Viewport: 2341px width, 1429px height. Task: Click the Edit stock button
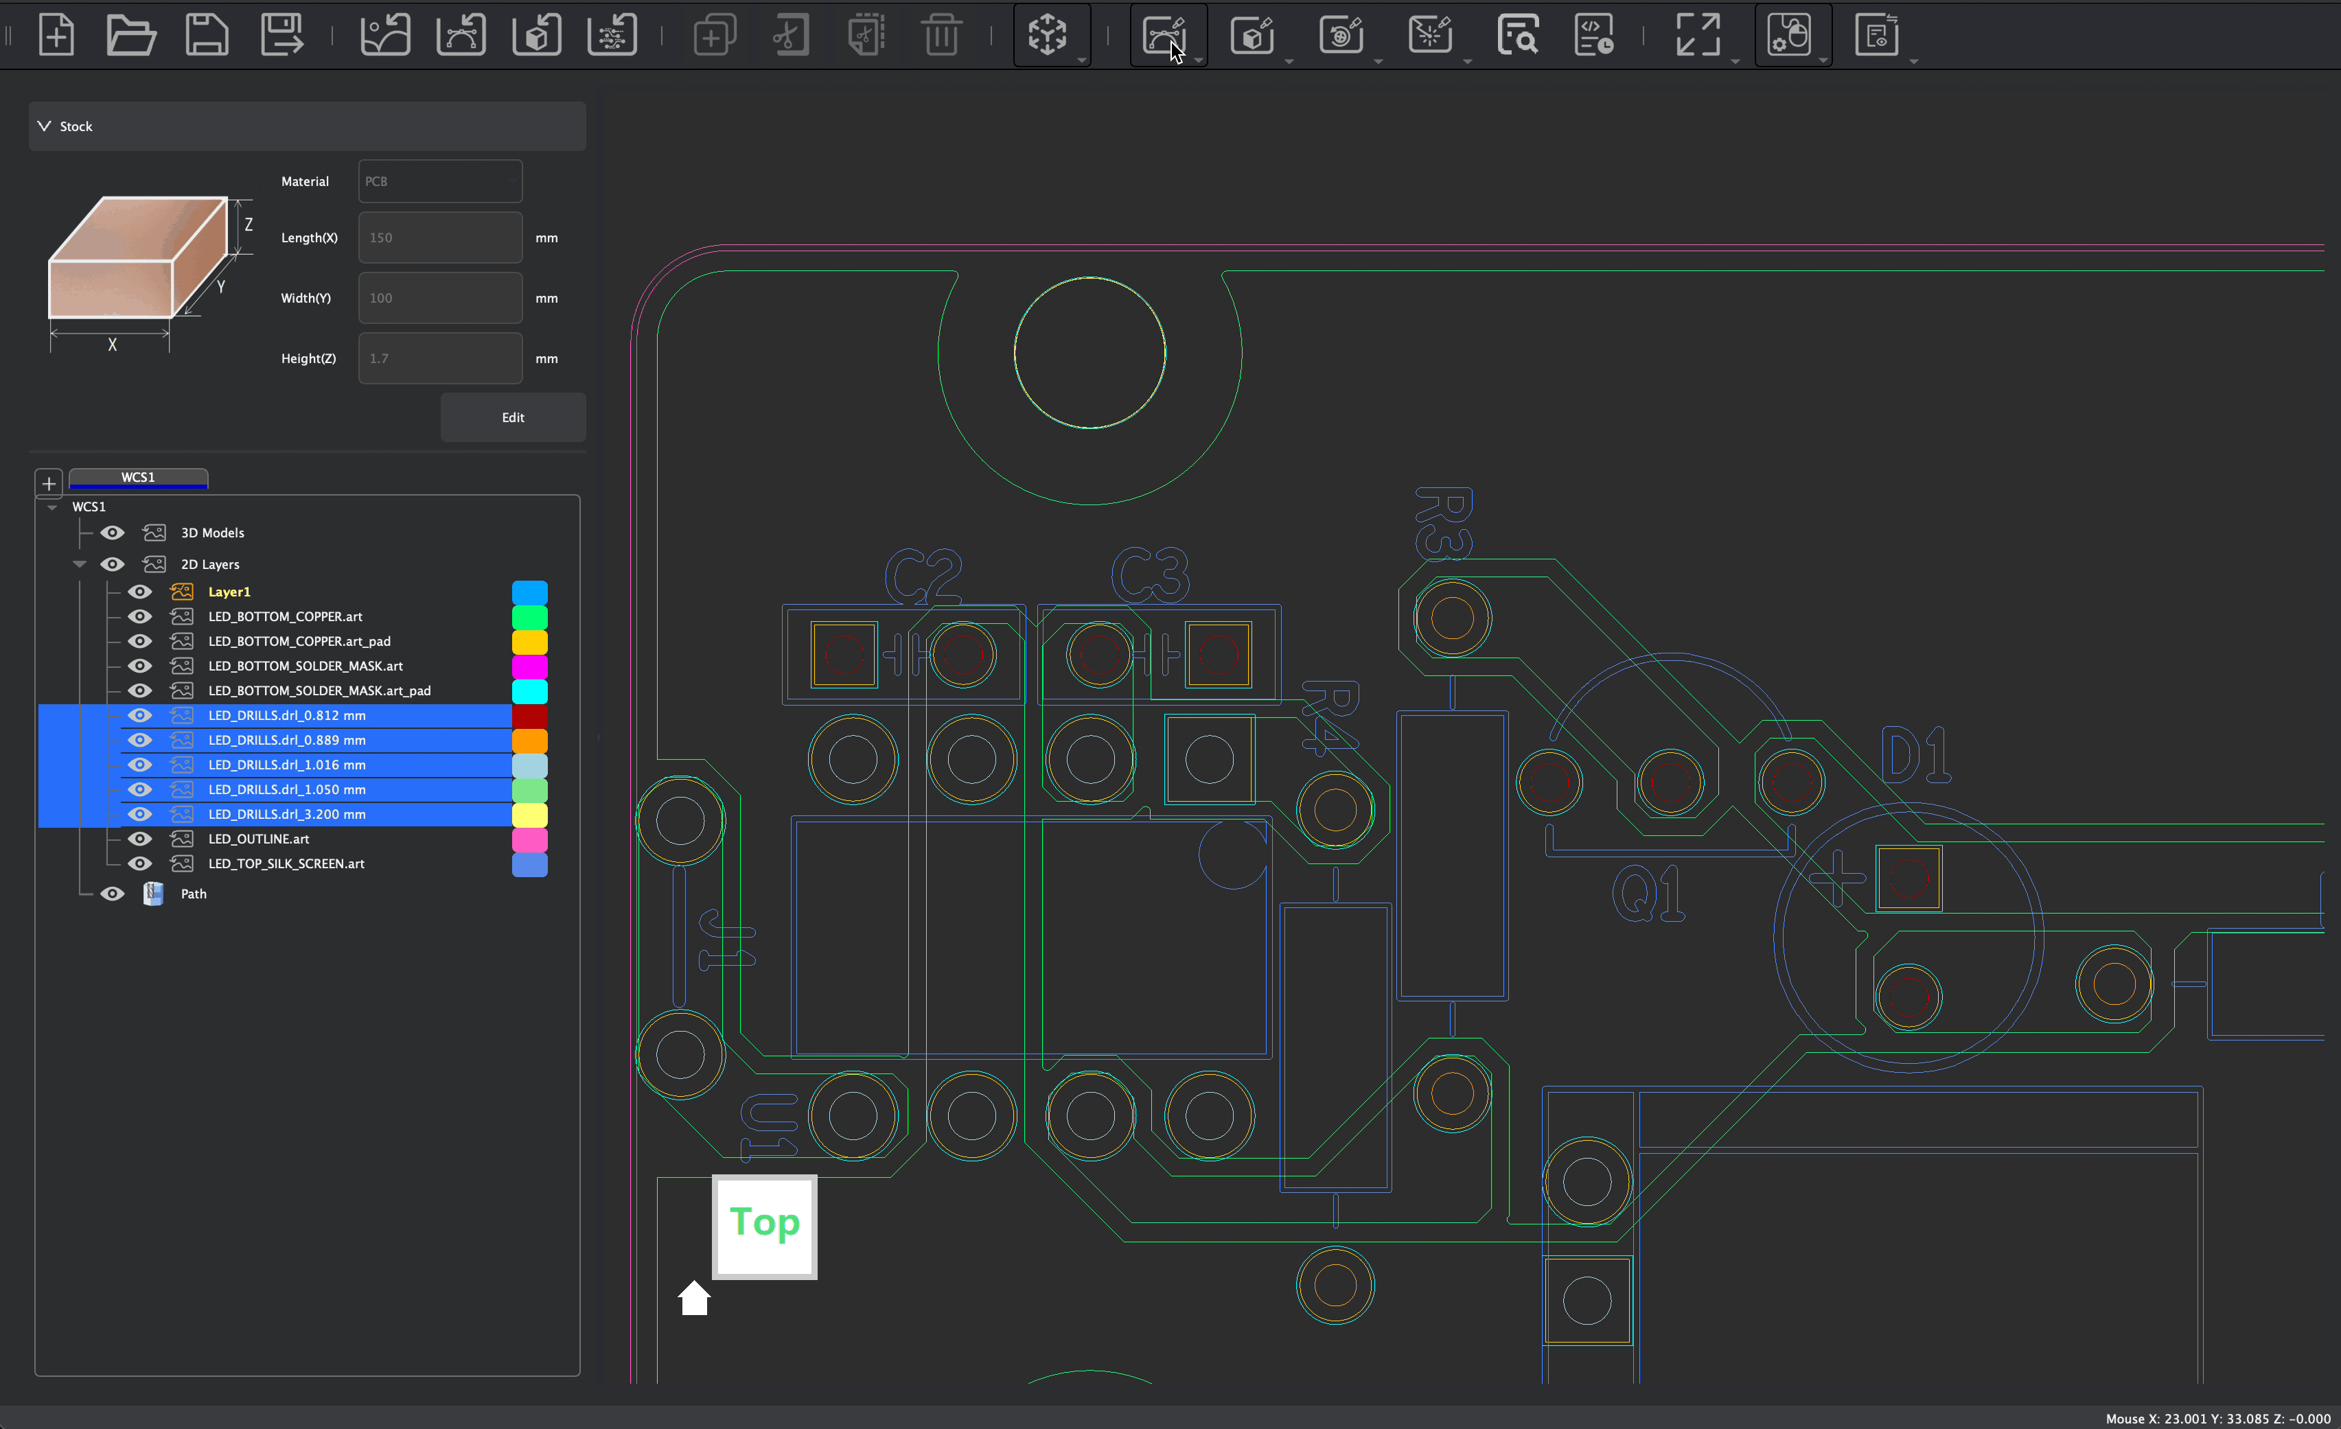coord(513,417)
